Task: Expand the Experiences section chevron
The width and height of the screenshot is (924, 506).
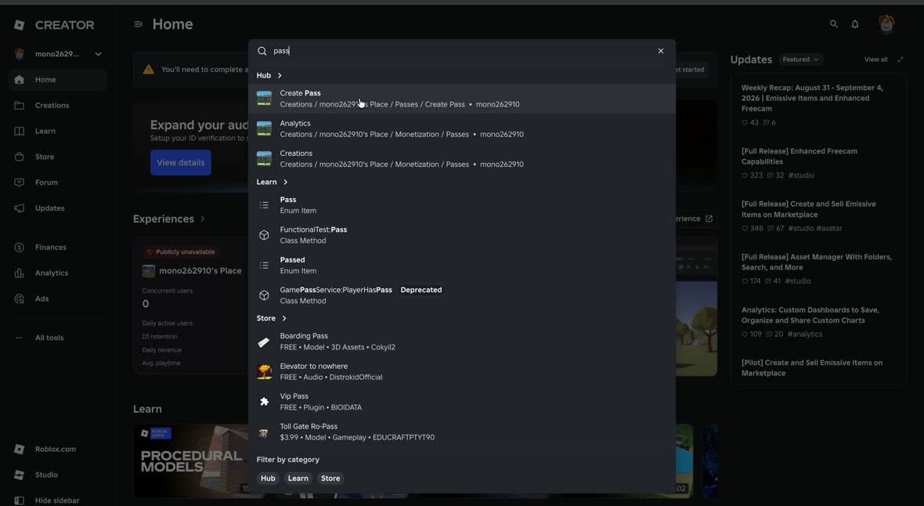Action: pos(203,219)
